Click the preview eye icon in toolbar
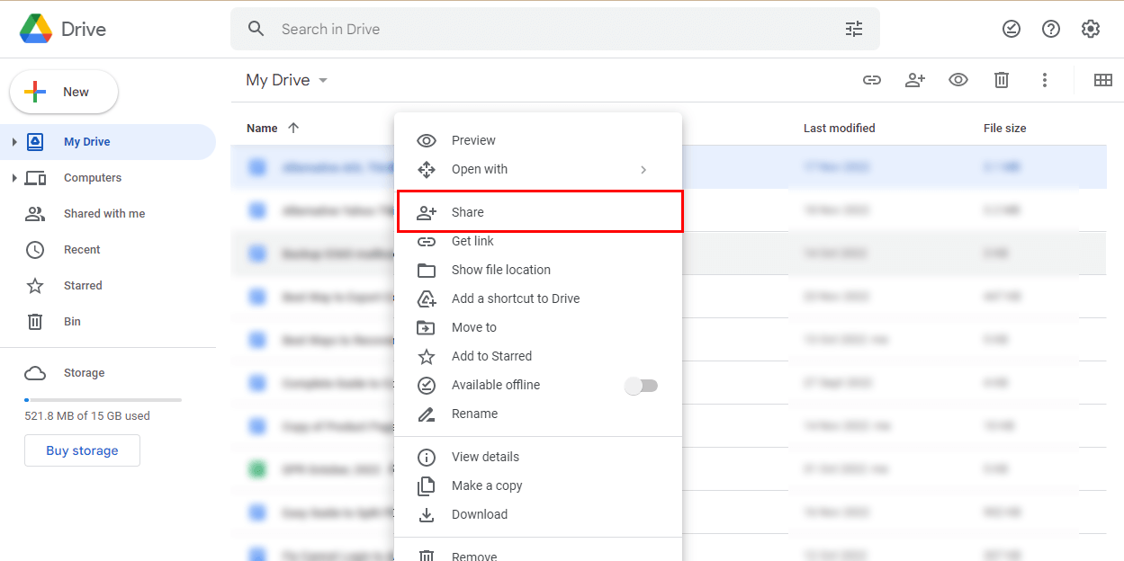Screen dimensions: 1124x561 tap(958, 80)
